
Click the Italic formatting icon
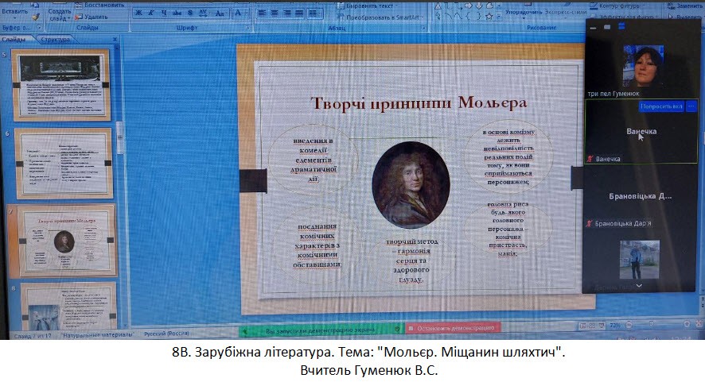pyautogui.click(x=150, y=14)
